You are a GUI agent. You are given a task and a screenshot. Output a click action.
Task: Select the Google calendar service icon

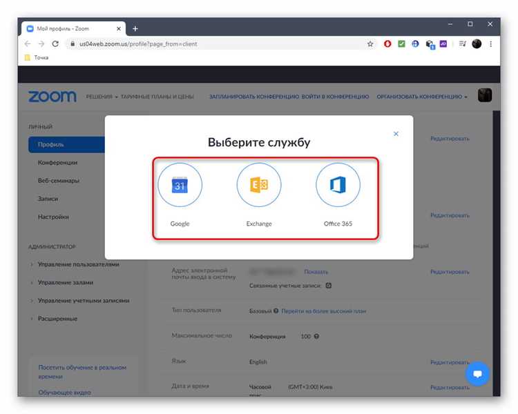coord(180,185)
